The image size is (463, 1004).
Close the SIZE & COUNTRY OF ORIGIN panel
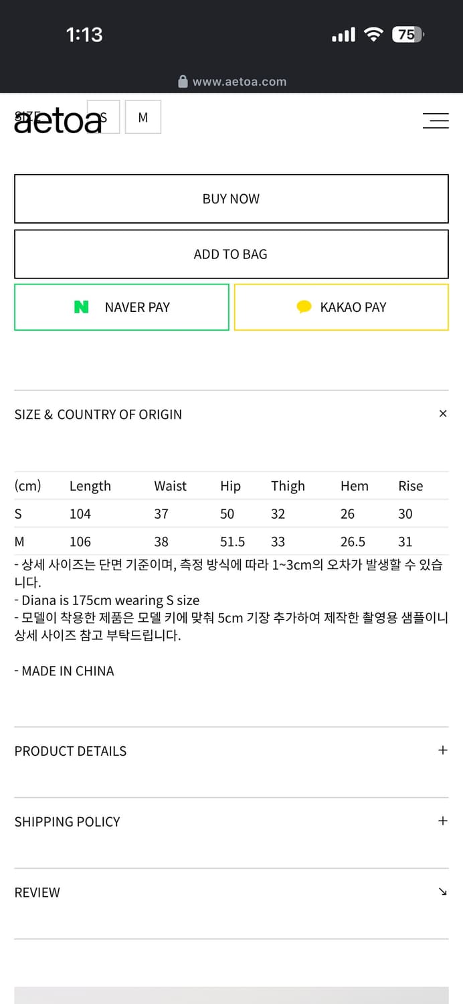(x=443, y=414)
